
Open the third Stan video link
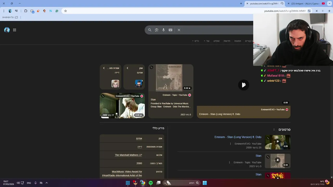(x=258, y=175)
